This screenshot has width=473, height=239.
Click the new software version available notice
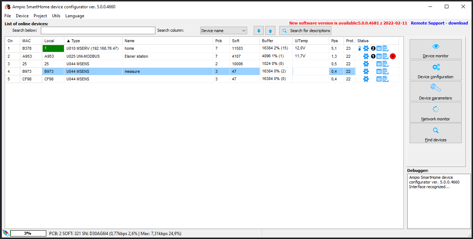[x=348, y=23]
